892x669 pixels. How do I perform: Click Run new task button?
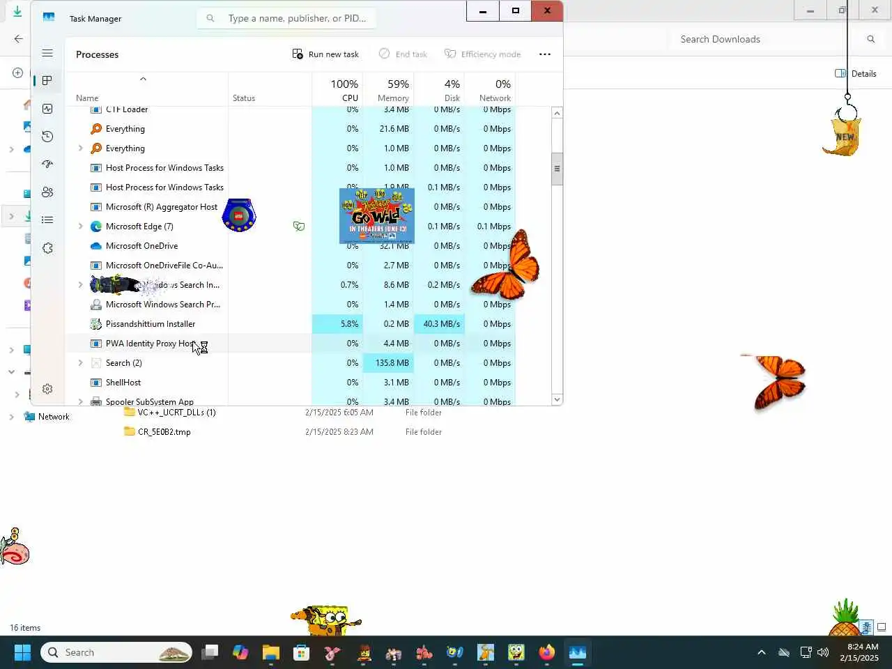pos(325,54)
